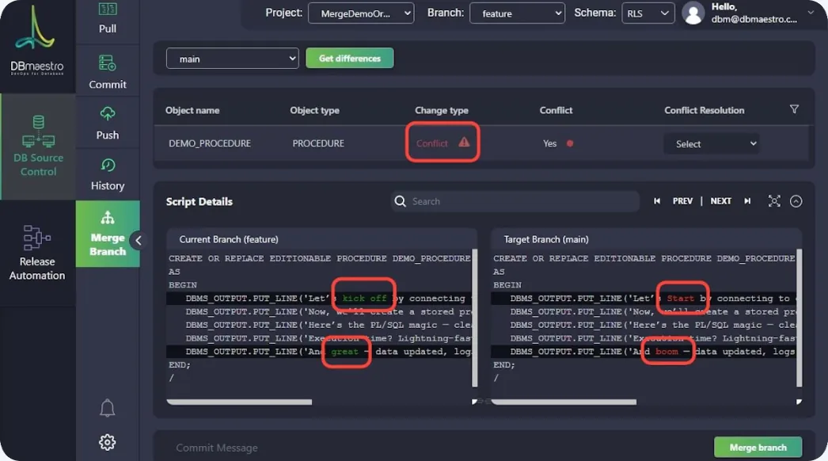This screenshot has width=828, height=461.
Task: Click the user email dbm@dbmaestro text
Action: coord(754,20)
